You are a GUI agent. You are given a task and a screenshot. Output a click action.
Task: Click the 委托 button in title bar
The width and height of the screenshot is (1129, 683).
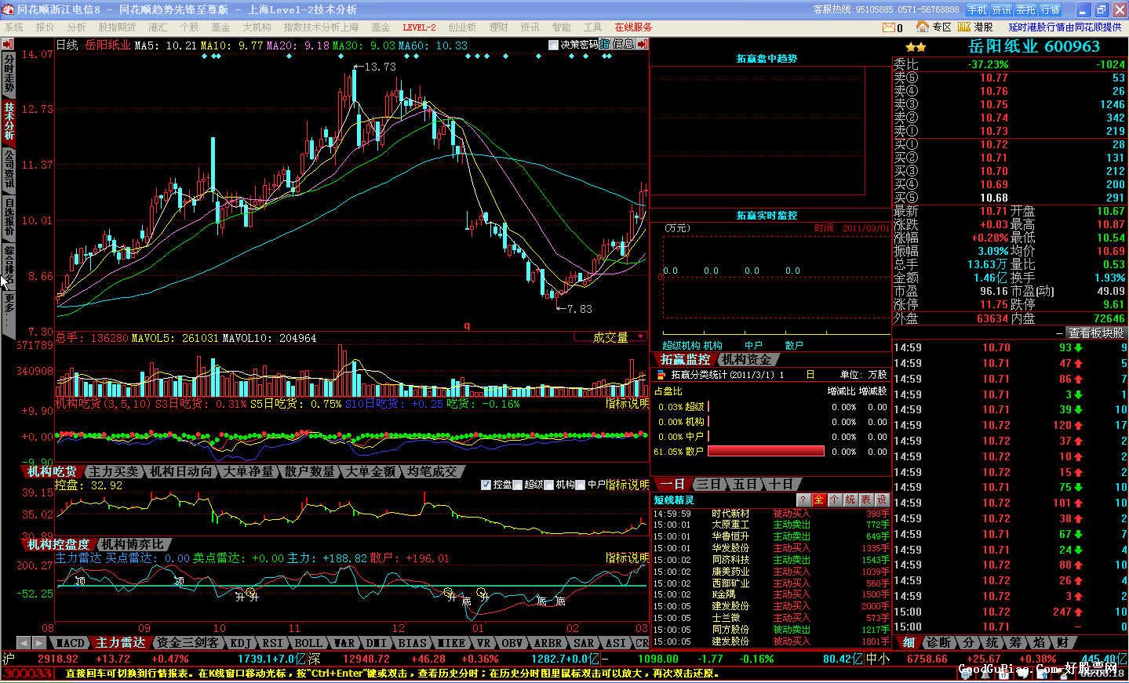(x=1025, y=9)
